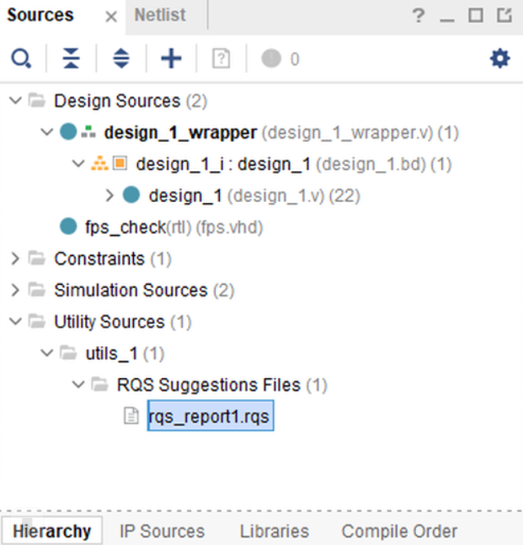Click the gray missing-sources circle indicator

point(271,58)
